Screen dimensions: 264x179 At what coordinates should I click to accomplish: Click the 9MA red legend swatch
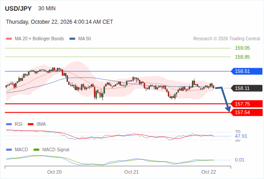point(30,124)
